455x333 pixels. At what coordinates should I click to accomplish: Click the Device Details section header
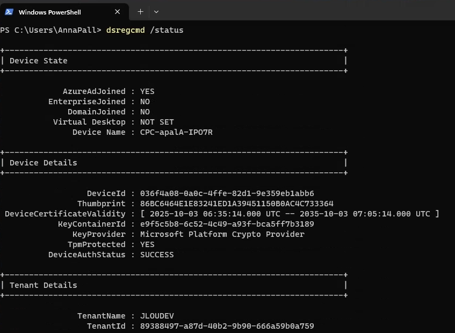click(44, 163)
